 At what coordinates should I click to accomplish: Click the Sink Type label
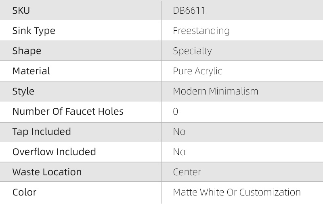[x=34, y=31]
